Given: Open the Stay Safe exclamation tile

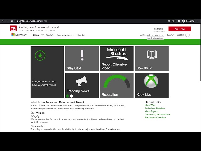Looking at the screenshot, I should click(82, 59).
